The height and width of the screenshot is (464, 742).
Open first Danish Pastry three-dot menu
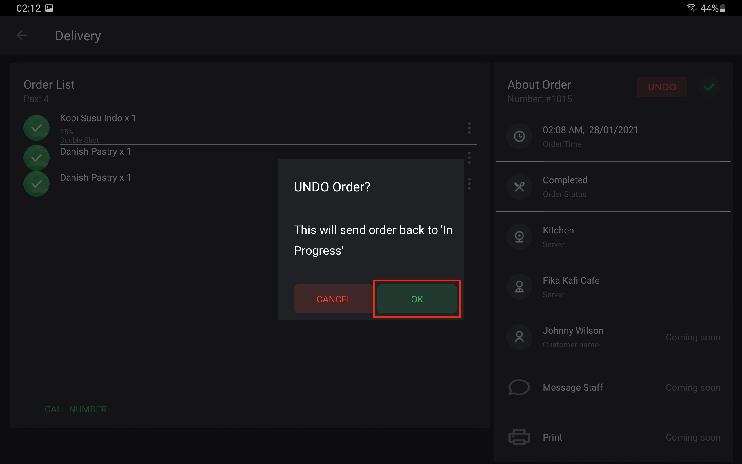pos(469,157)
